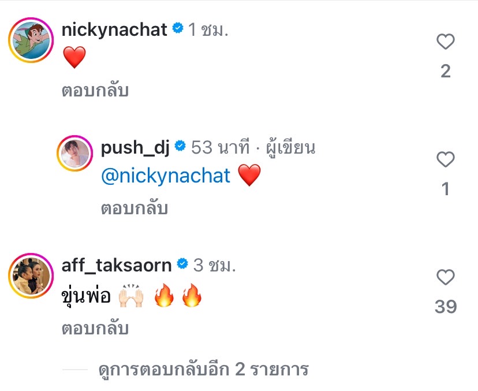Image resolution: width=478 pixels, height=391 pixels.
Task: Reply to aff_taksaorn's comment with ตอบกลับ
Action: tap(95, 328)
